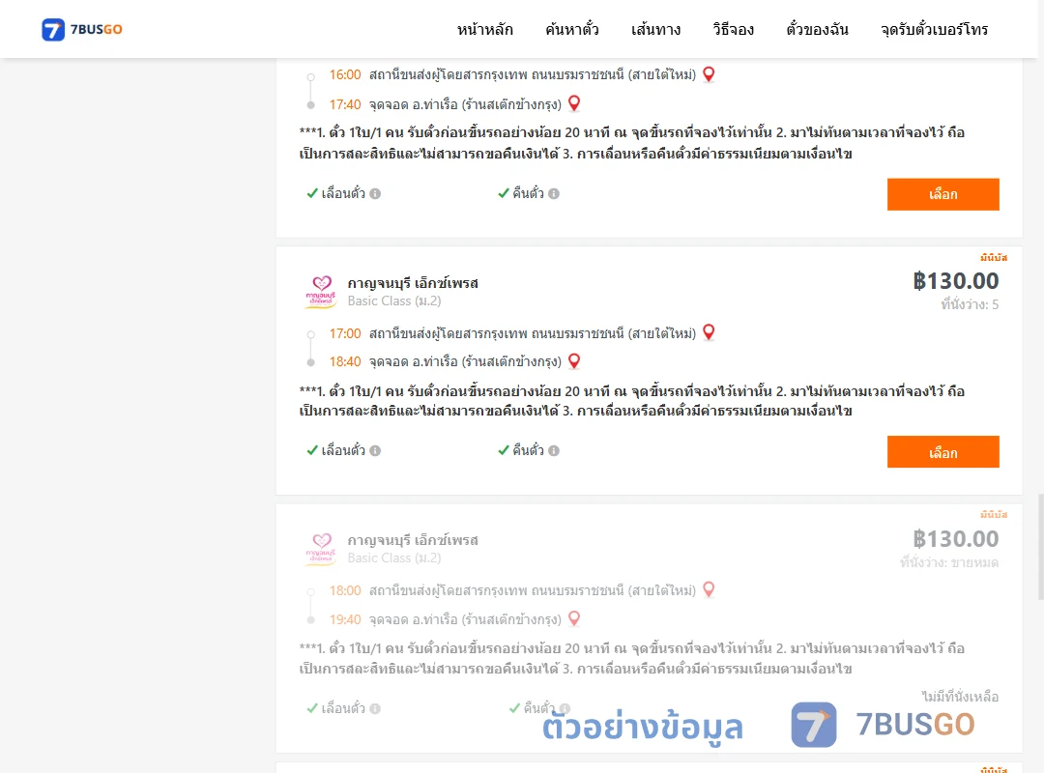Open the ค้นหาตั๋ว menu item
The height and width of the screenshot is (773, 1044).
[x=572, y=29]
